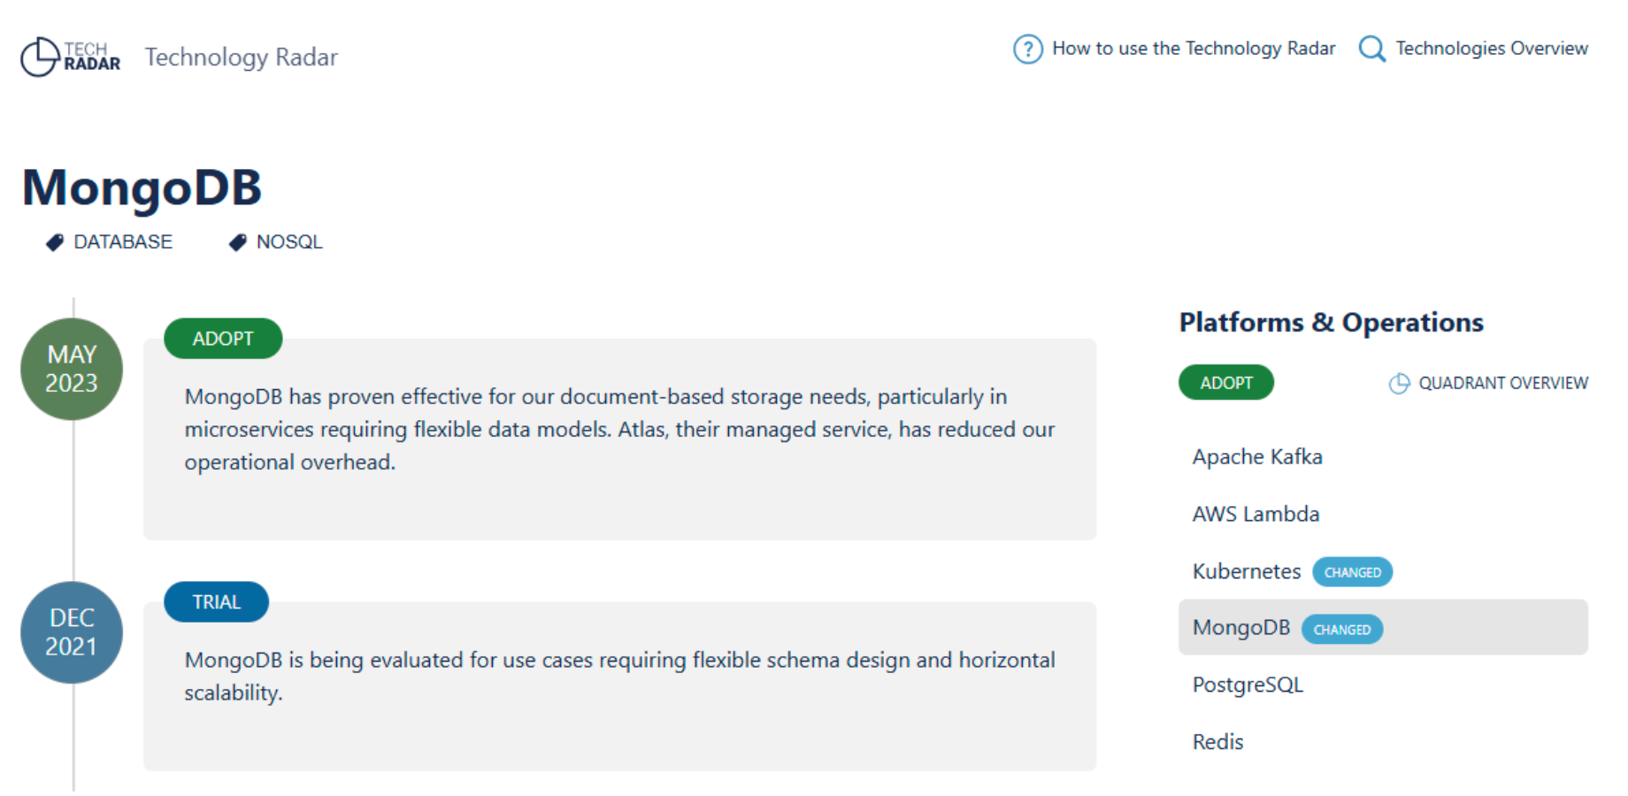
Task: Click the TRIAL badge on Dec 2021 entry
Action: 216,602
